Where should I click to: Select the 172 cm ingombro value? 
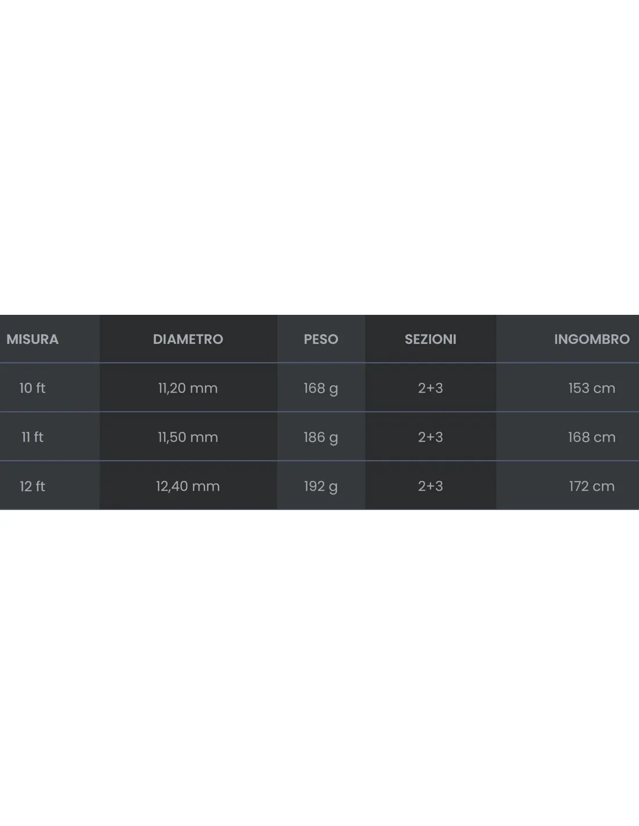tap(591, 486)
